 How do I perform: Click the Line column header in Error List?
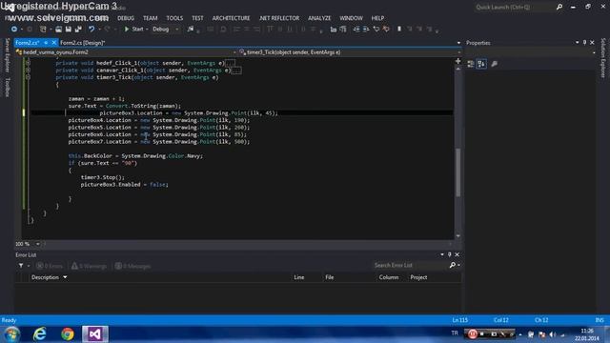[299, 277]
